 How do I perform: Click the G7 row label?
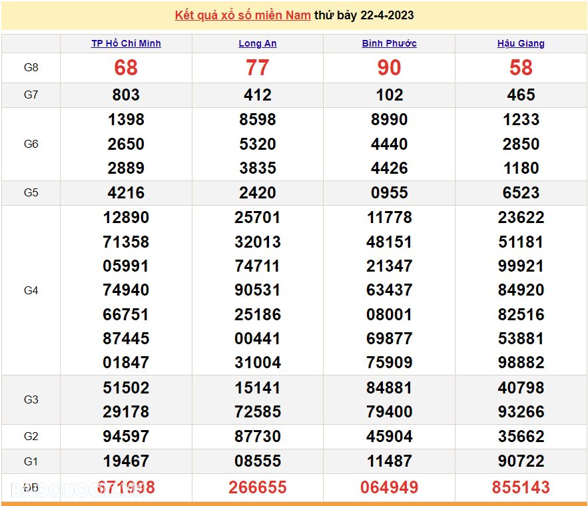coord(31,95)
